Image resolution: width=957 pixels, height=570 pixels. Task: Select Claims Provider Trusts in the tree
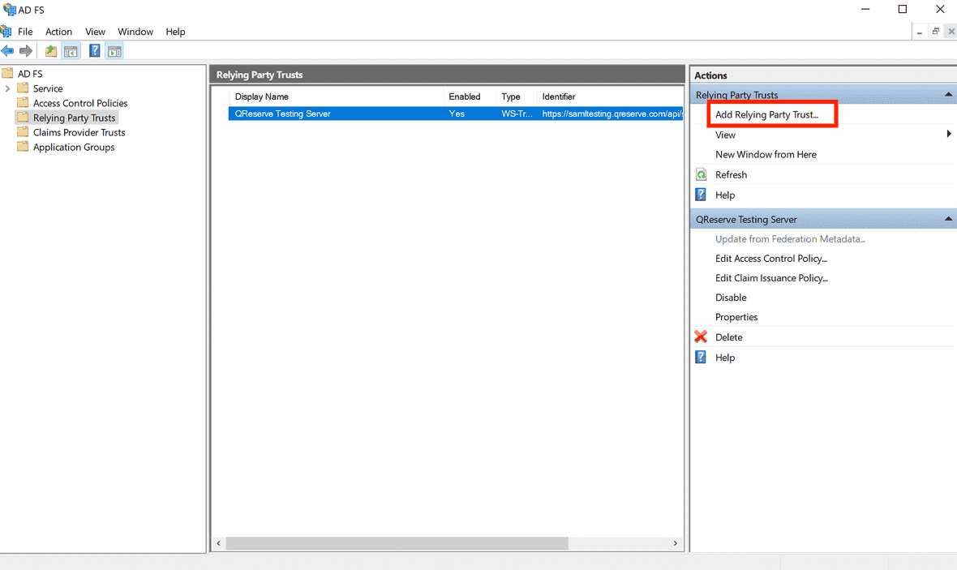point(79,132)
